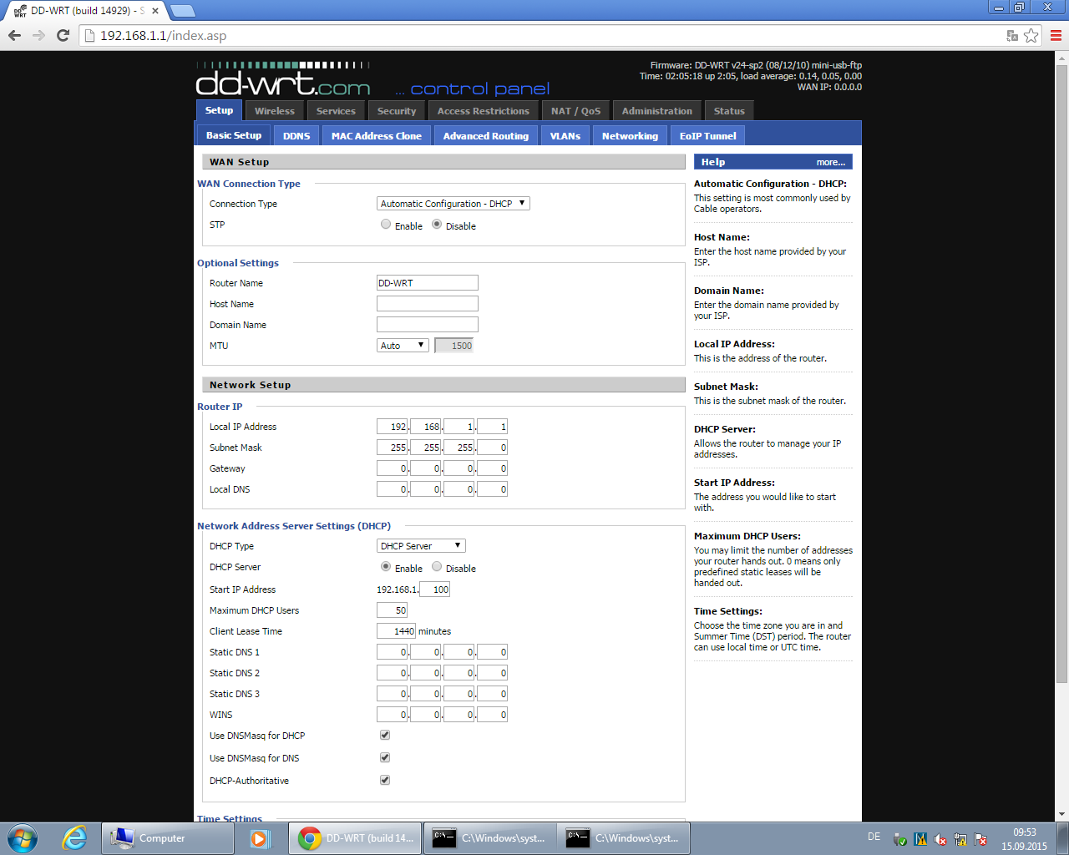Screen dimensions: 1069x855
Task: Toggle Use DNSMasq for DHCP checkbox
Action: pos(385,735)
